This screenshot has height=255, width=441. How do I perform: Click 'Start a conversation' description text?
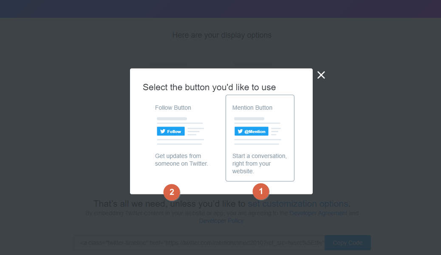(260, 164)
